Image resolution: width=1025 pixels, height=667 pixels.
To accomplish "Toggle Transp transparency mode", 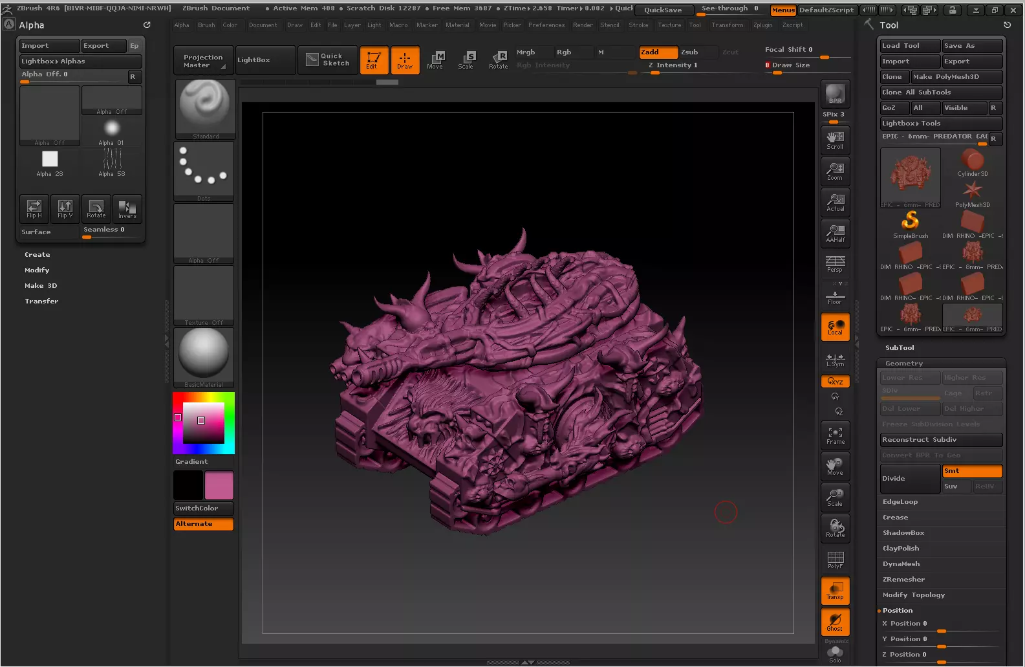I will [x=835, y=591].
